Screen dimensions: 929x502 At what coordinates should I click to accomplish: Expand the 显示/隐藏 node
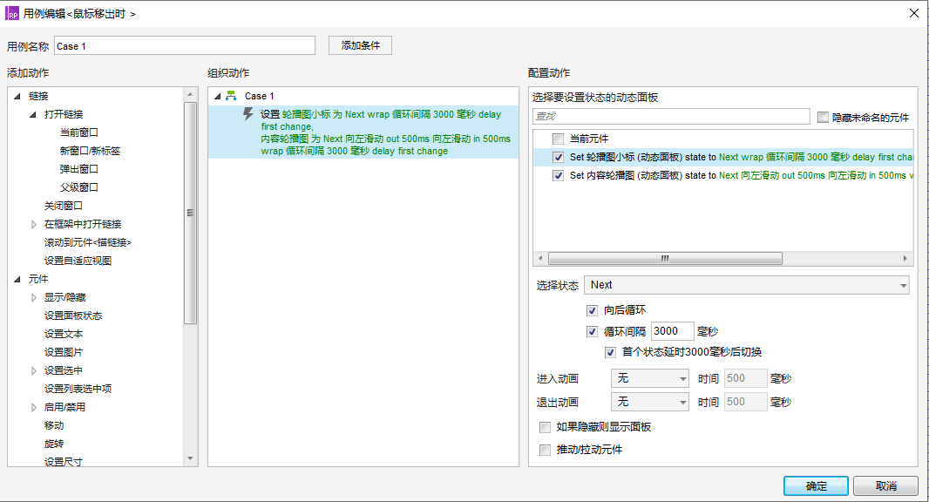[34, 297]
